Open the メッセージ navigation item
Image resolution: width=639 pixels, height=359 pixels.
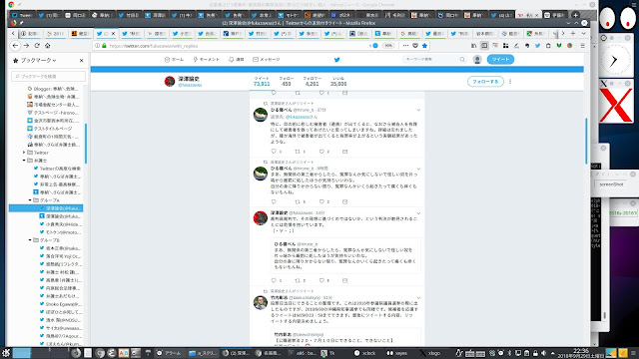[x=267, y=60]
